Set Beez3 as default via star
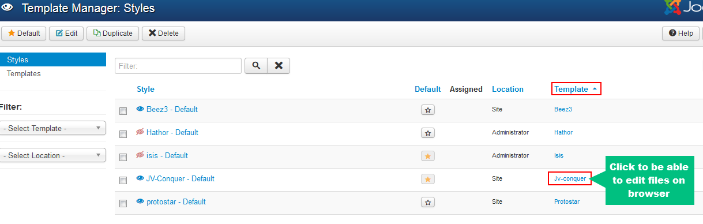The image size is (703, 224). pos(428,110)
